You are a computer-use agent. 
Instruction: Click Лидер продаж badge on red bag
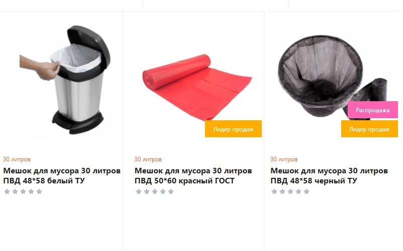pos(233,129)
